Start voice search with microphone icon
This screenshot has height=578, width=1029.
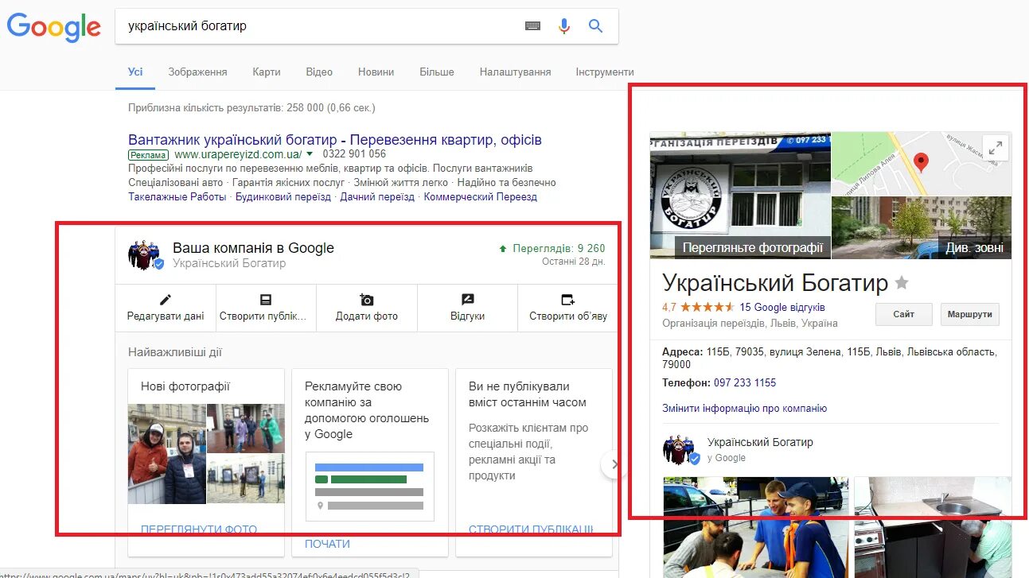coord(564,26)
